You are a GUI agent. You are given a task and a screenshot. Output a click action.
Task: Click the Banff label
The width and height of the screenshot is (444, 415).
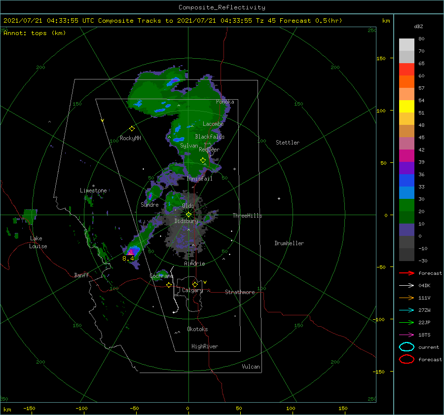point(81,275)
